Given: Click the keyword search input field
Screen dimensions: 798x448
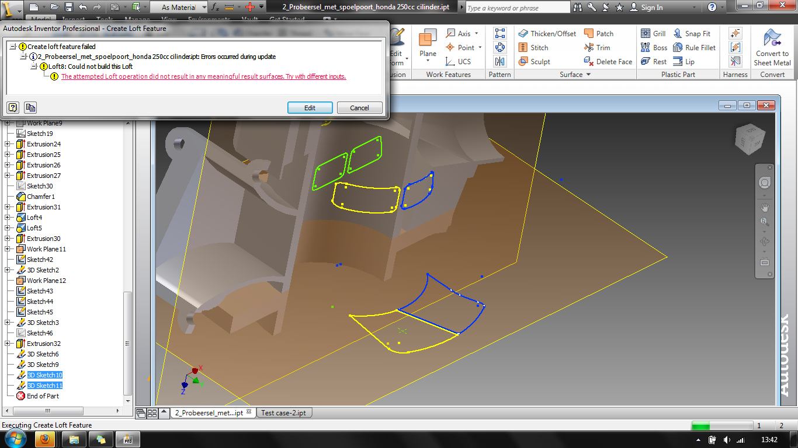Looking at the screenshot, I should [x=518, y=8].
